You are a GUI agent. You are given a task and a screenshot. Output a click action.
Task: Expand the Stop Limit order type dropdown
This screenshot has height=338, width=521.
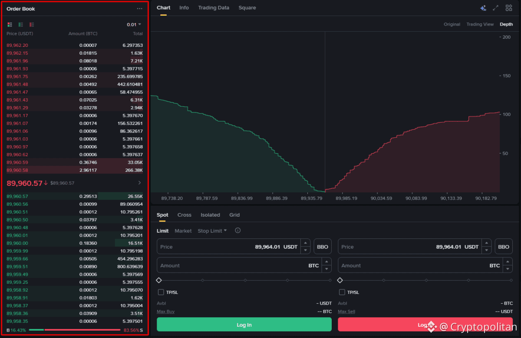212,231
